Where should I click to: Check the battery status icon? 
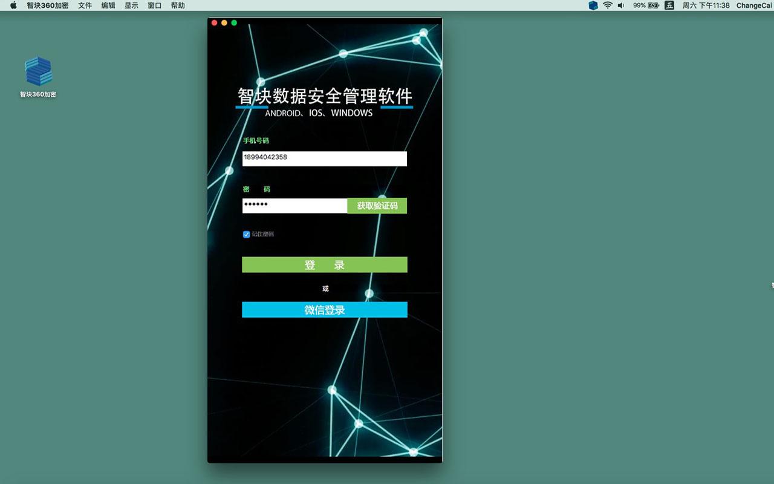tap(654, 5)
